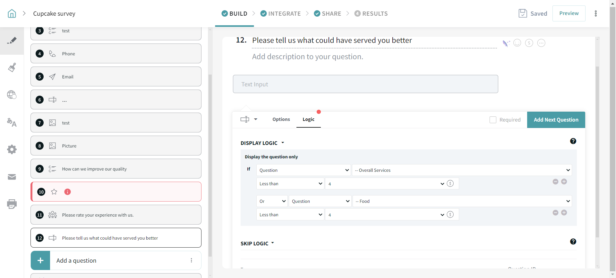Click the home icon in the header
Screen dimensions: 616x278
click(x=12, y=13)
